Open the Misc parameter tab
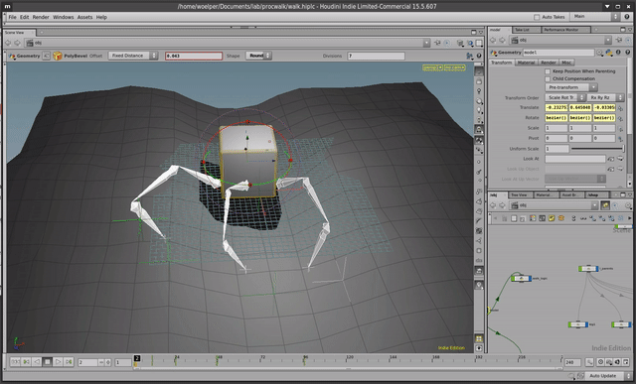 pyautogui.click(x=566, y=63)
